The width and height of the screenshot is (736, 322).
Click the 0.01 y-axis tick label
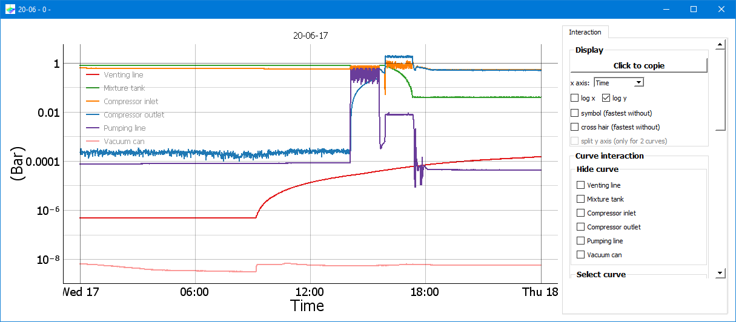(x=47, y=113)
